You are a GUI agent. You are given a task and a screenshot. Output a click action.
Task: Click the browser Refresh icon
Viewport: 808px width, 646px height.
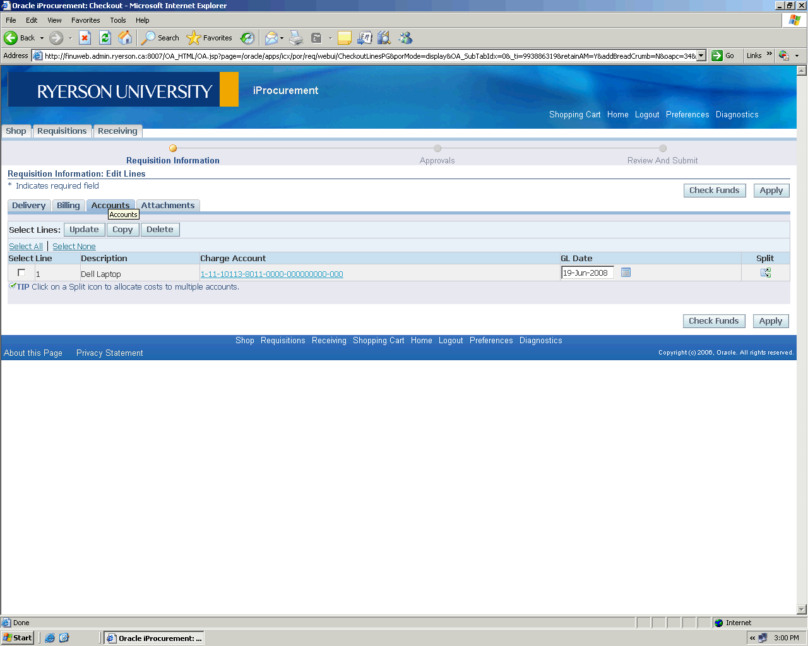point(105,38)
